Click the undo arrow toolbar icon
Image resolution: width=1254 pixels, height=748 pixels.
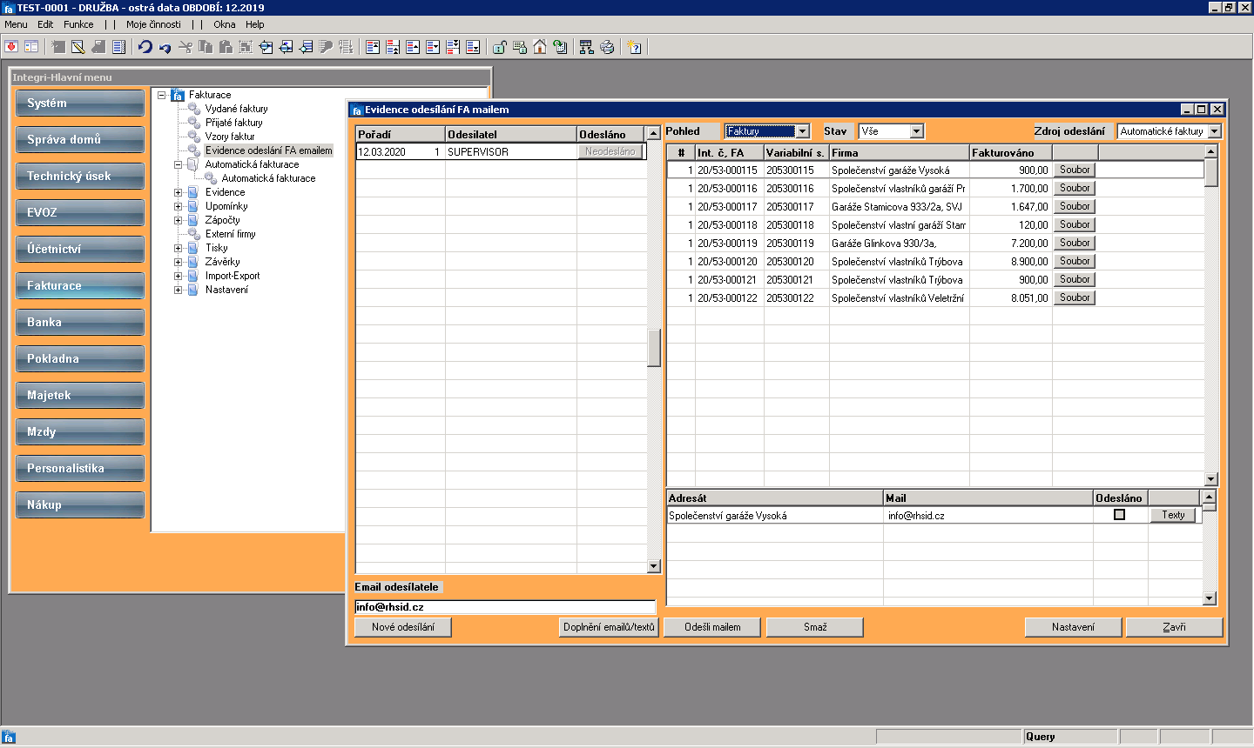pyautogui.click(x=145, y=47)
